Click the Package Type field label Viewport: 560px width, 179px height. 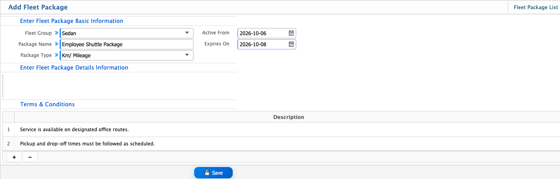[x=36, y=55]
